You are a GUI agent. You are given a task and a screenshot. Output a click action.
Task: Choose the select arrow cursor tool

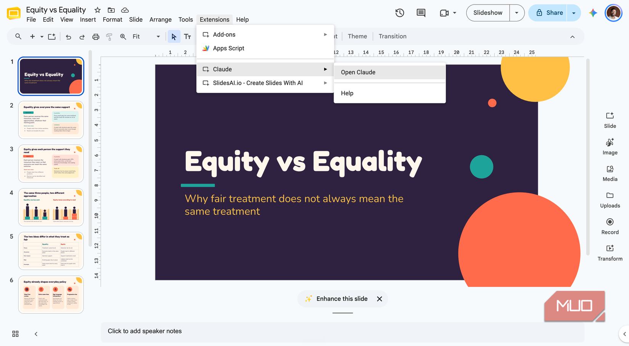tap(174, 37)
